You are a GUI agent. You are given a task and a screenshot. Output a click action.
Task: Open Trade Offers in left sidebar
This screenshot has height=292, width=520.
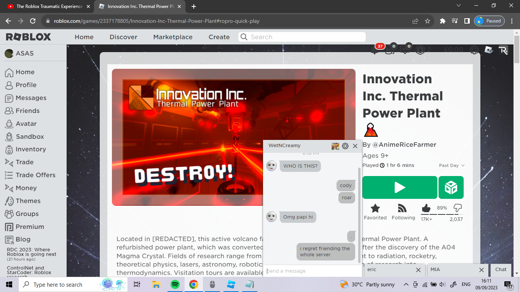pyautogui.click(x=30, y=175)
